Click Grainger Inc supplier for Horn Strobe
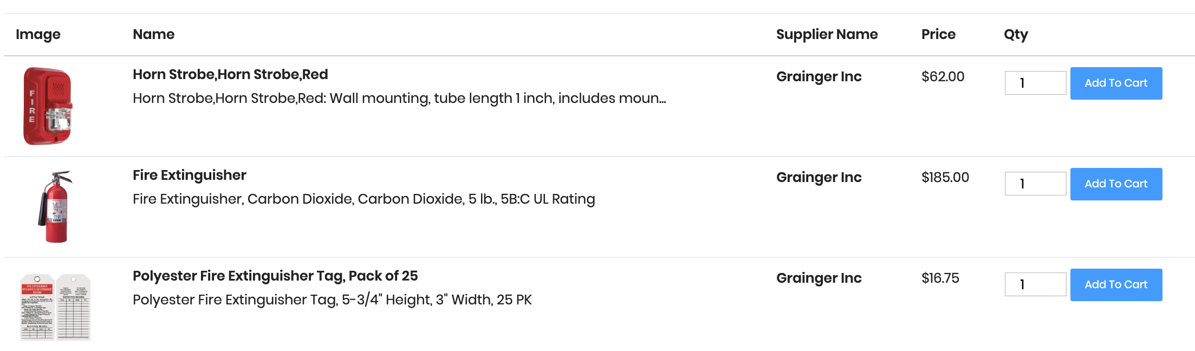 tap(819, 77)
